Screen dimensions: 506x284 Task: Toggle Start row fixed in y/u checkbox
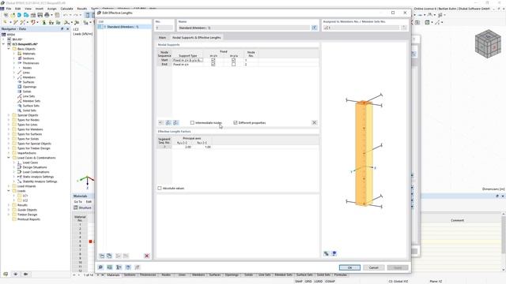point(233,60)
